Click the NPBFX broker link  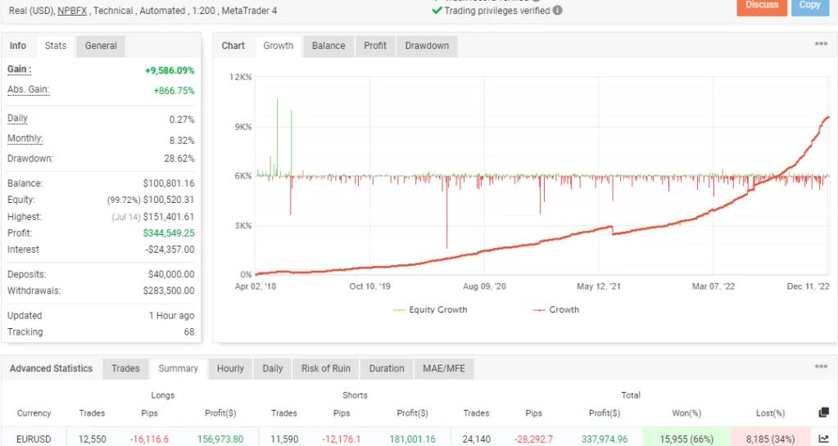pos(73,11)
